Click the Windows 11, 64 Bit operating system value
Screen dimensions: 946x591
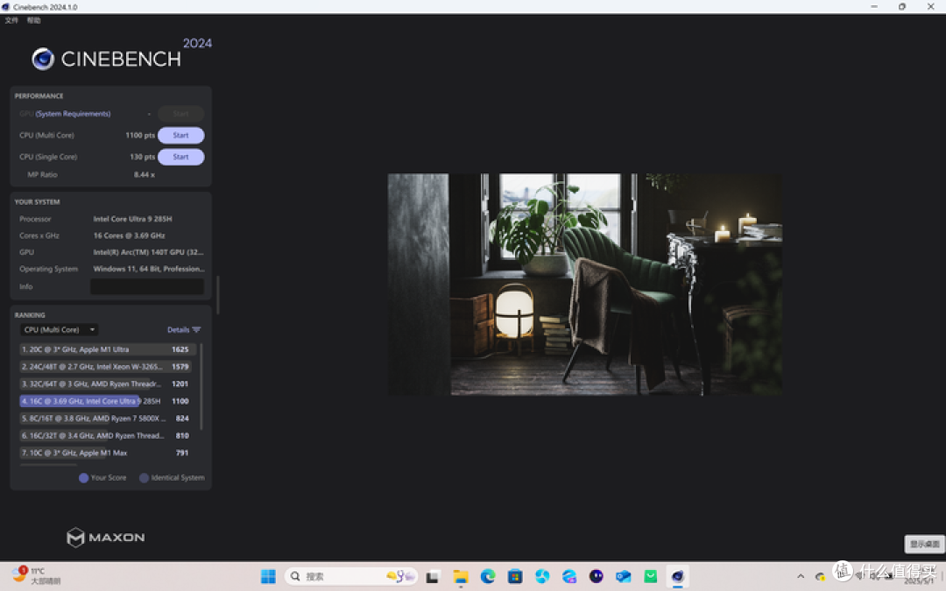tap(149, 269)
